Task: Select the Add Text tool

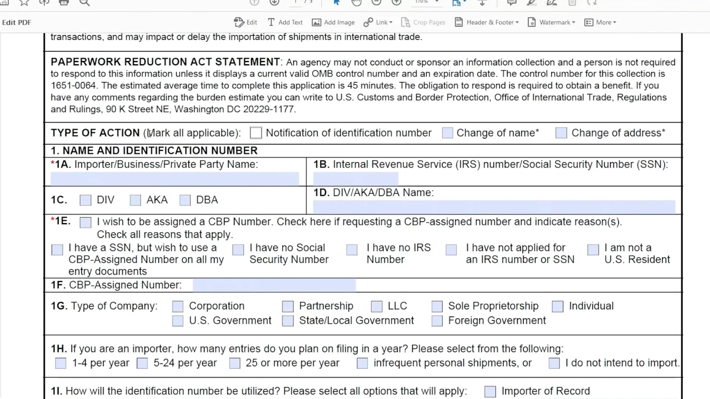Action: point(285,22)
